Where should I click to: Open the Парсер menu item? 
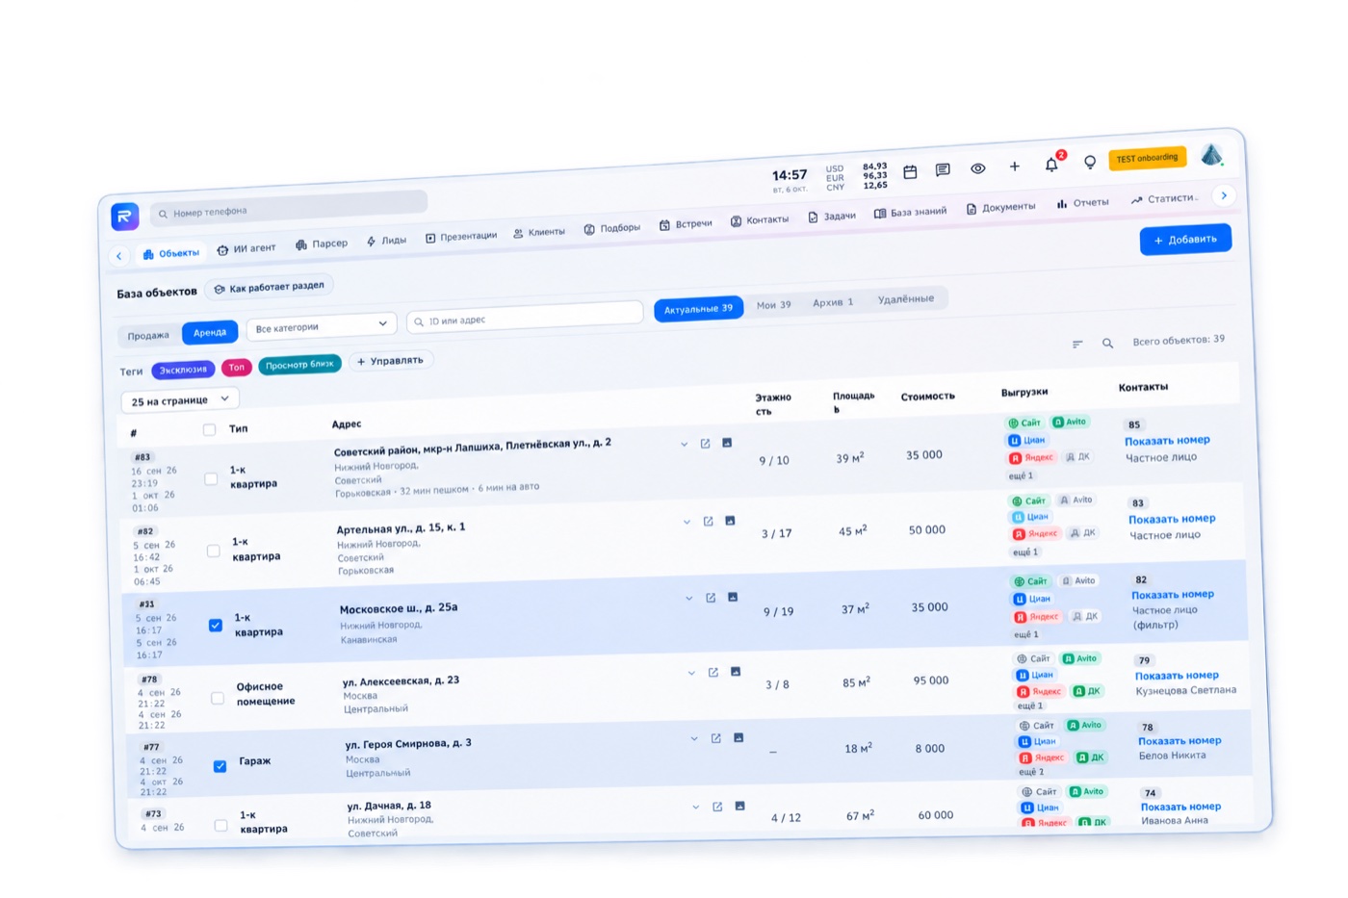point(322,244)
